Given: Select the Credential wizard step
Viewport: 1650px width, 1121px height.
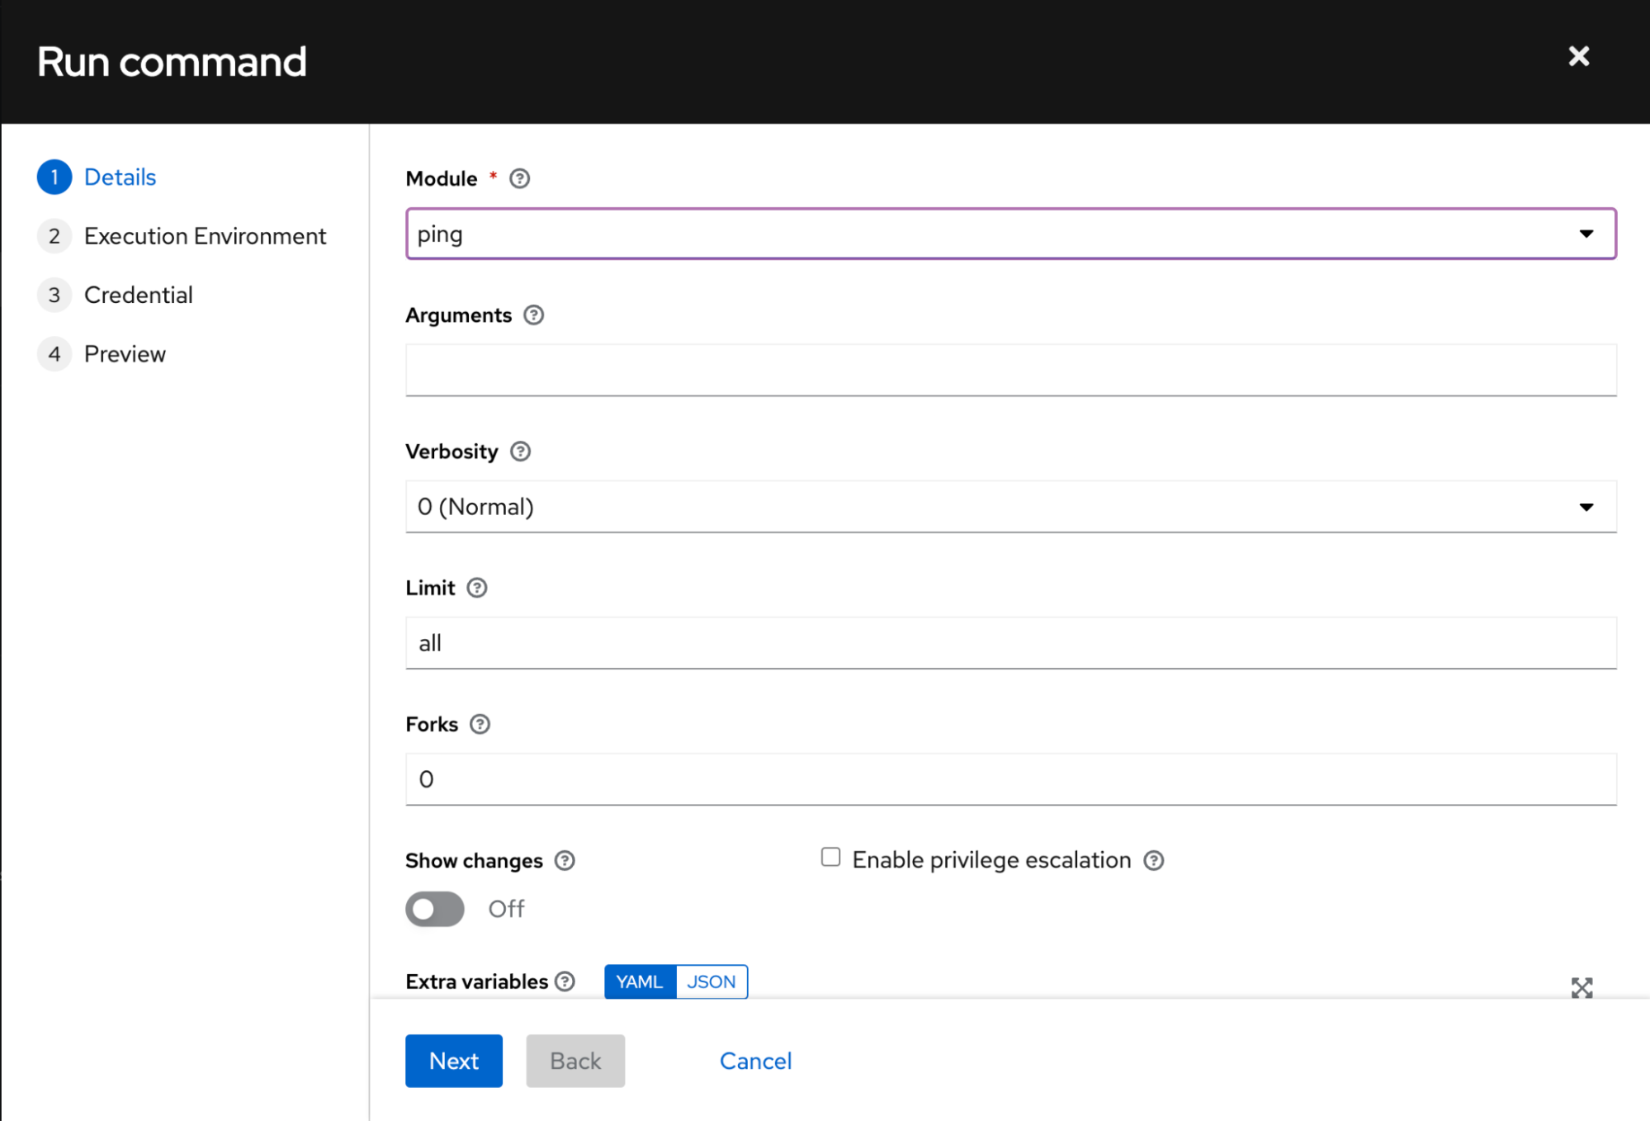Looking at the screenshot, I should (138, 295).
